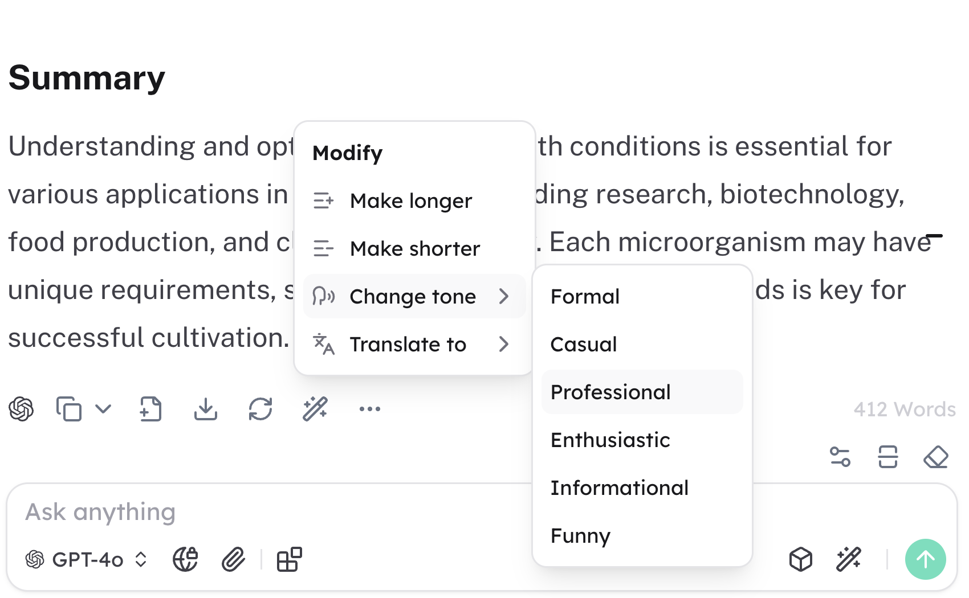Screen dimensions: 969x598
Task: Open the three-dots more options menu
Action: 370,409
